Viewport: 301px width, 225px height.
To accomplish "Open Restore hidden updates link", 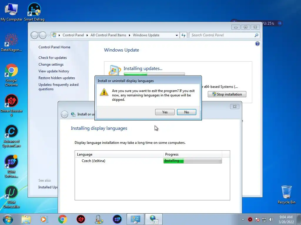I will pyautogui.click(x=57, y=78).
